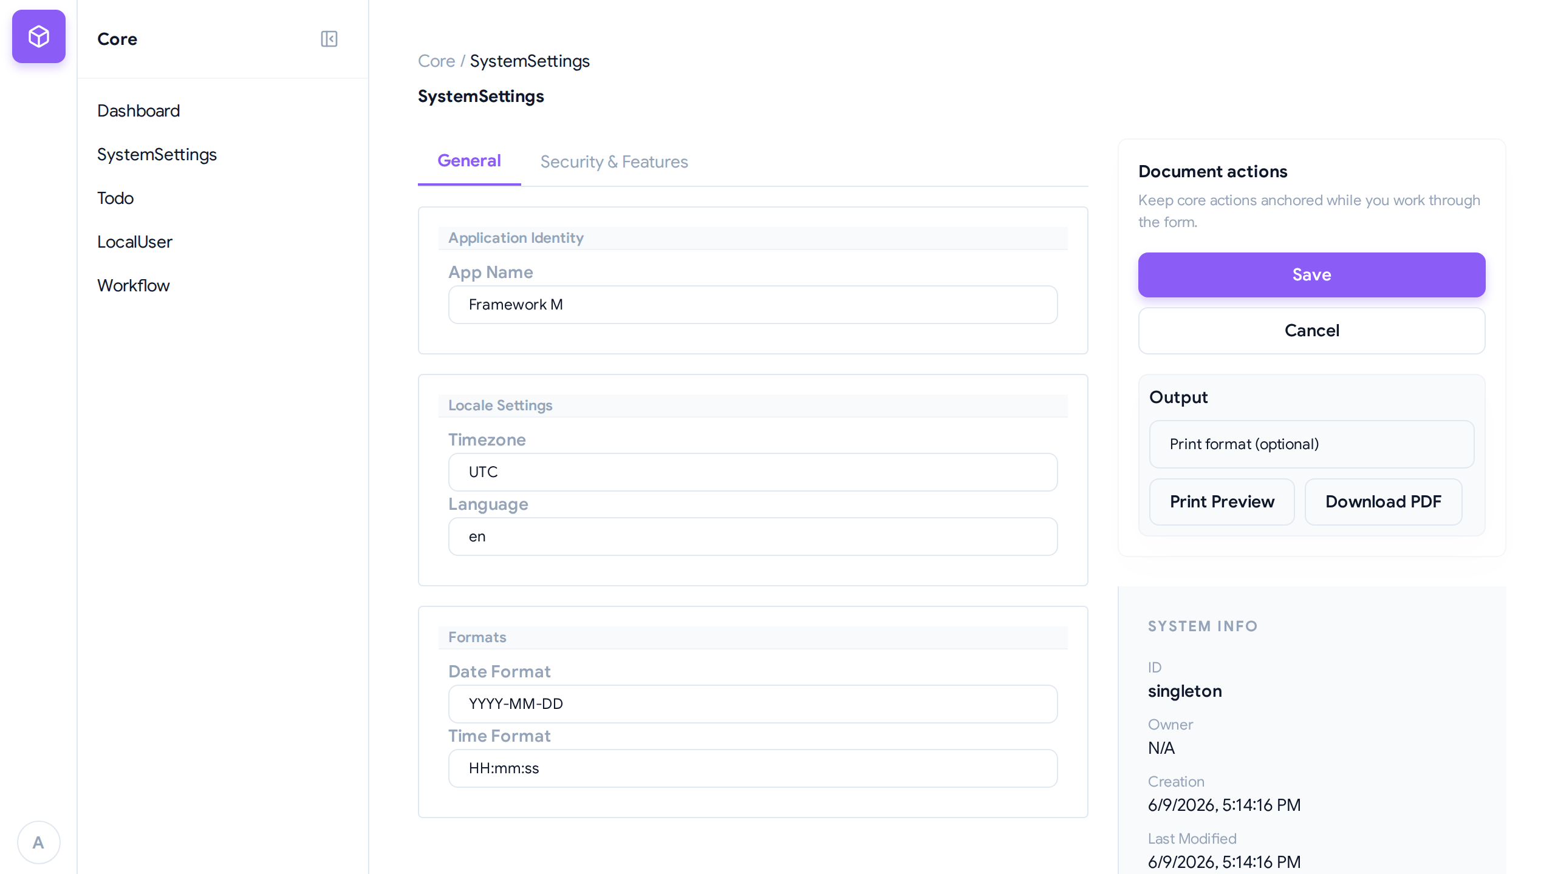Click the Output heading

click(x=1178, y=398)
